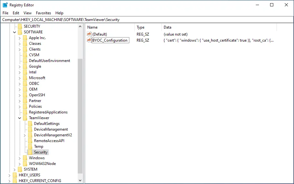
Task: Expand the OpenSSH key
Action: tap(20, 95)
